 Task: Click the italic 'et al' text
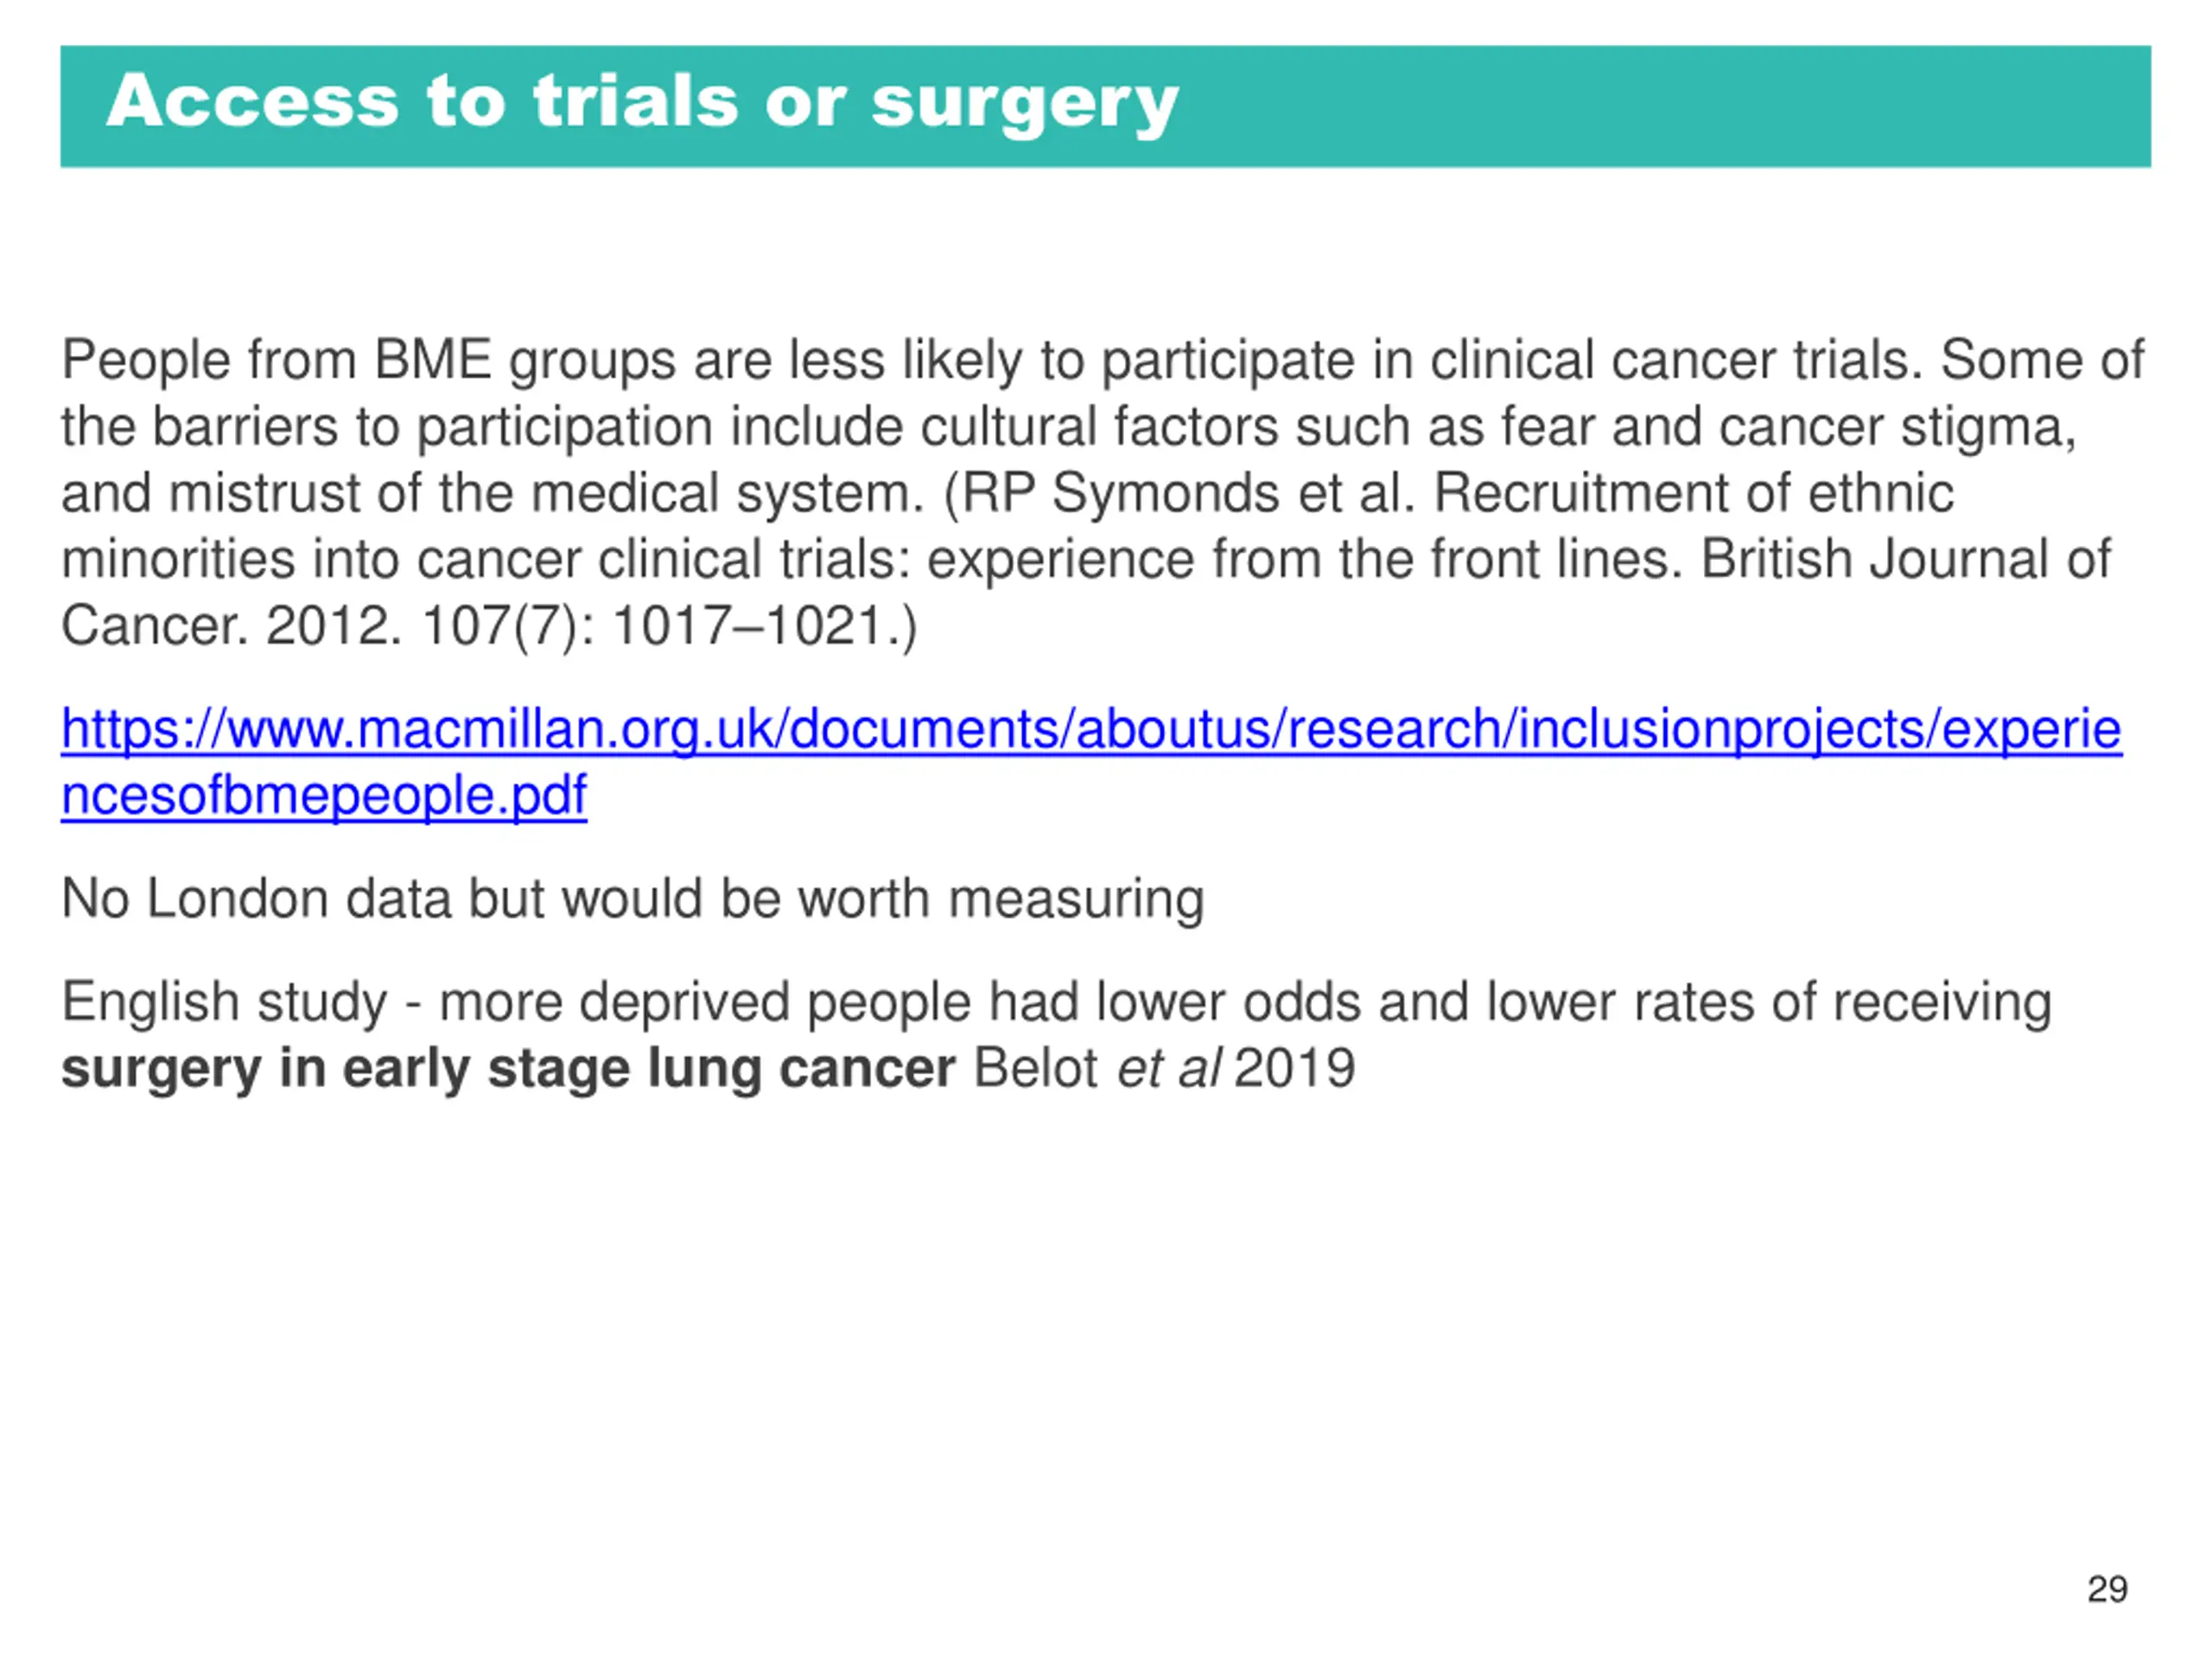pyautogui.click(x=1168, y=1068)
